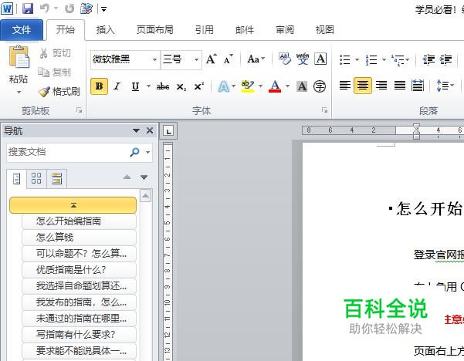Click the Grow Font icon
The height and width of the screenshot is (361, 464).
pyautogui.click(x=212, y=59)
